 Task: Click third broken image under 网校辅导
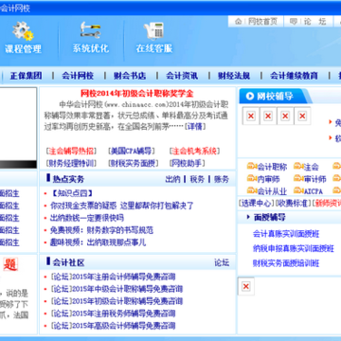click(x=285, y=117)
